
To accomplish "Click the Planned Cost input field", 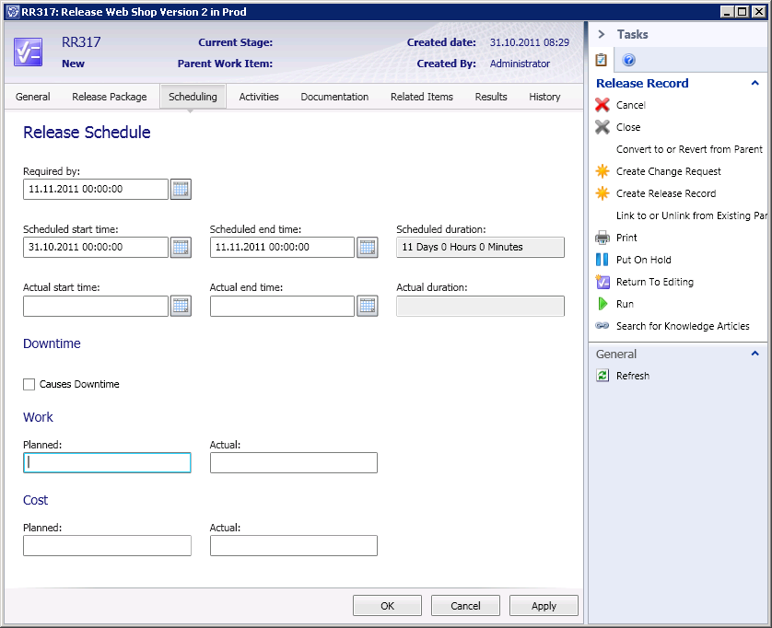I will [107, 546].
